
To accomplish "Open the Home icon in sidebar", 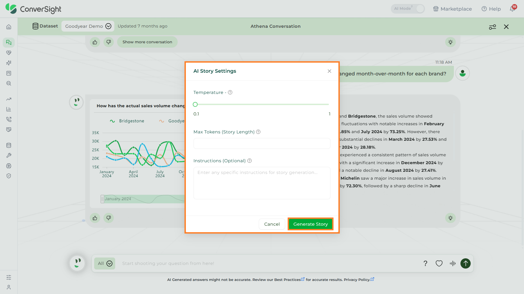I will click(9, 27).
